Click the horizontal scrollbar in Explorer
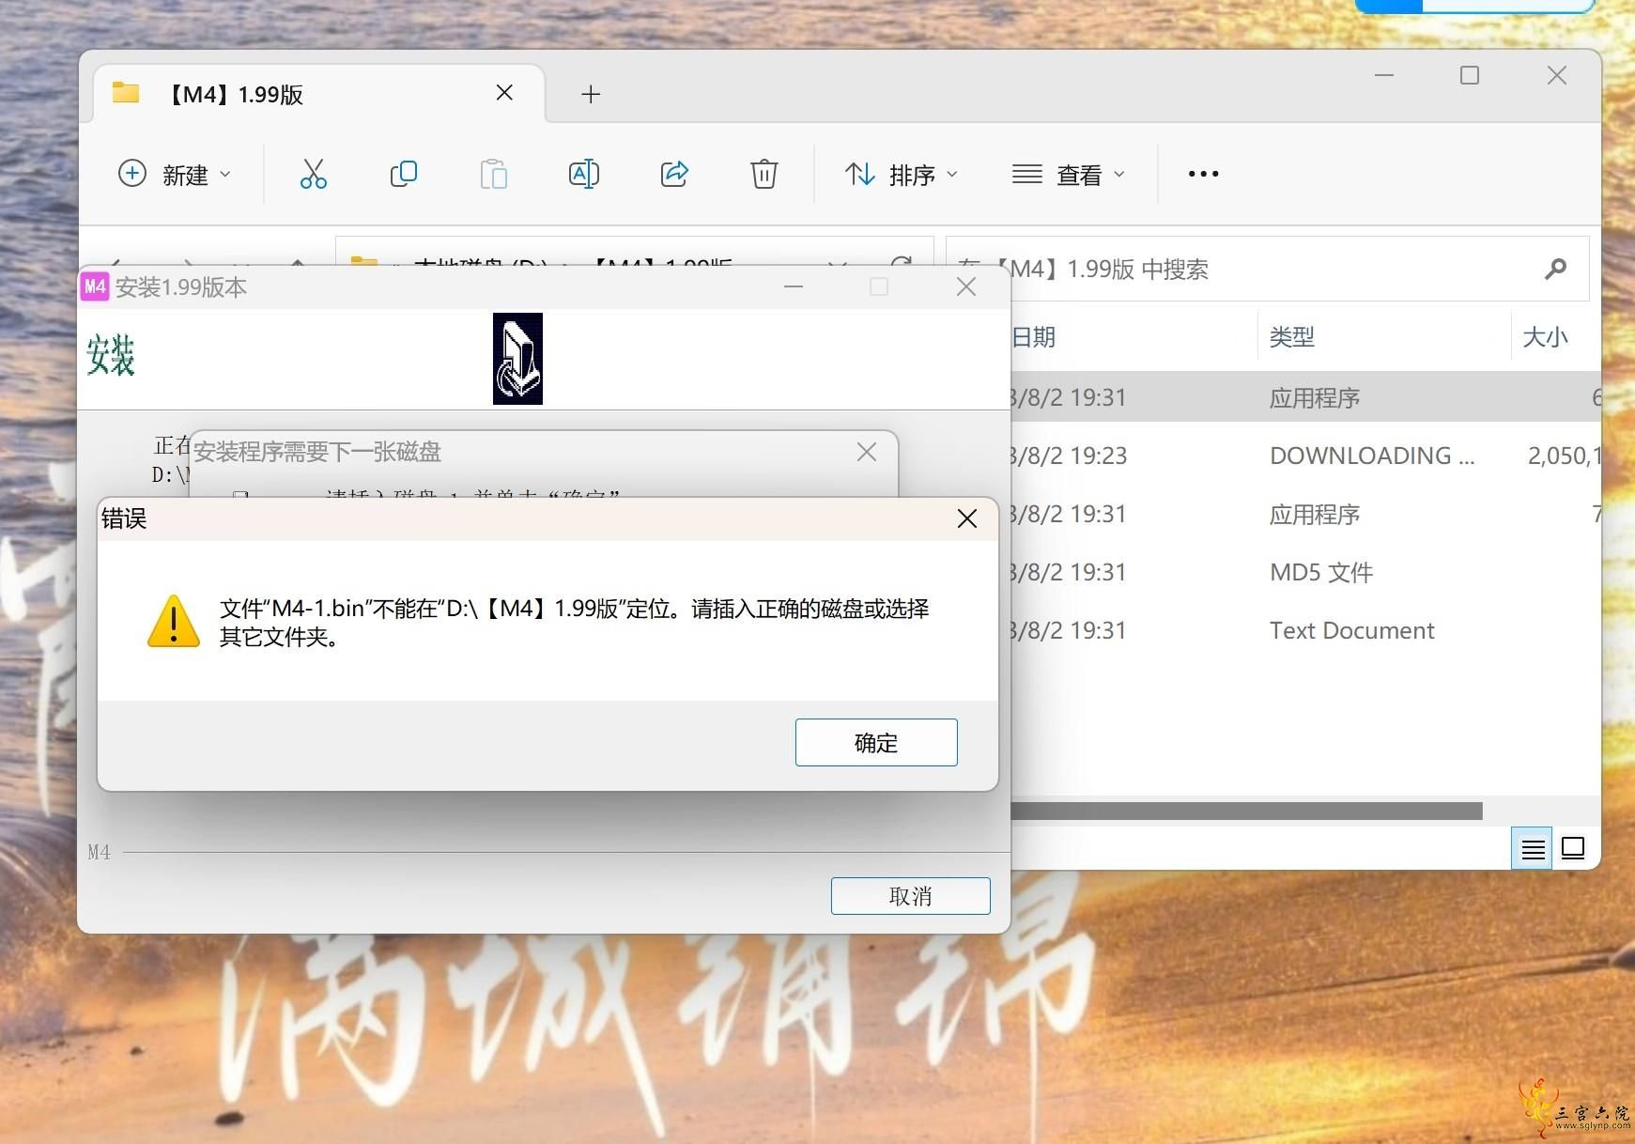Screen dimensions: 1635x1144 (1246, 811)
